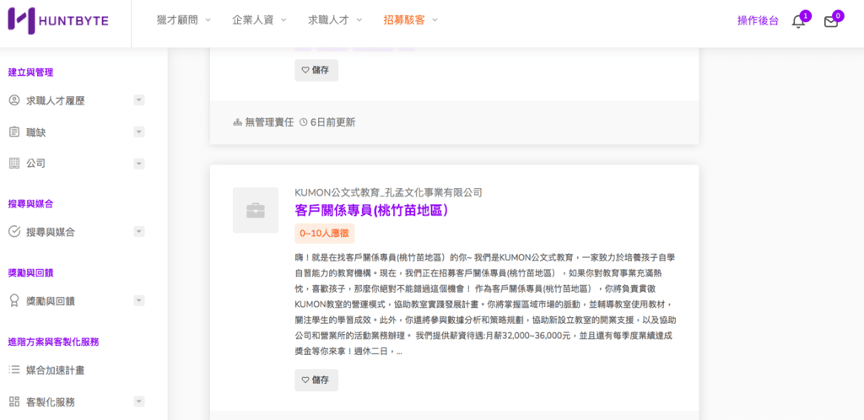This screenshot has height=420, width=864.
Task: Click company name KUMON公文式教育_孔孟文化事業有限公司
Action: click(x=388, y=192)
